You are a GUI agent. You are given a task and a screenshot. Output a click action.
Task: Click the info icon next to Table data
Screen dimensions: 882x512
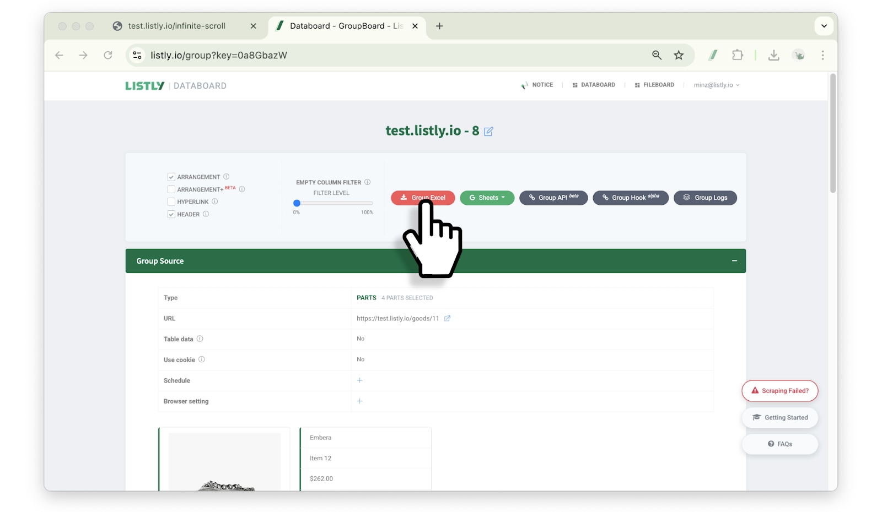pos(200,339)
